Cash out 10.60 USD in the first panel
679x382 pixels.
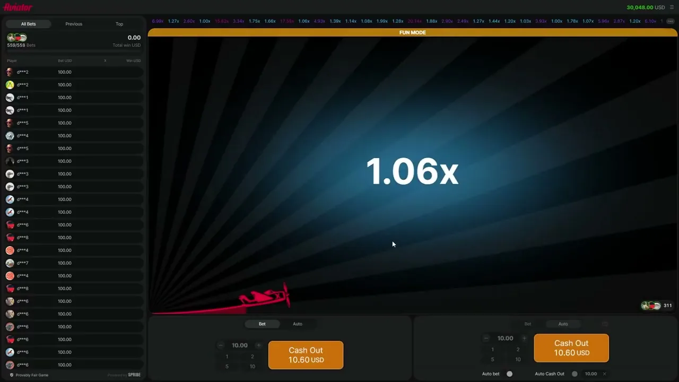[306, 355]
